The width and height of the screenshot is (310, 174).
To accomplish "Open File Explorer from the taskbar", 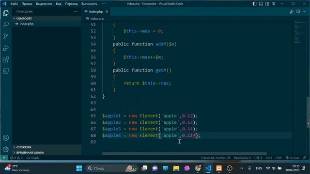I will click(176, 168).
